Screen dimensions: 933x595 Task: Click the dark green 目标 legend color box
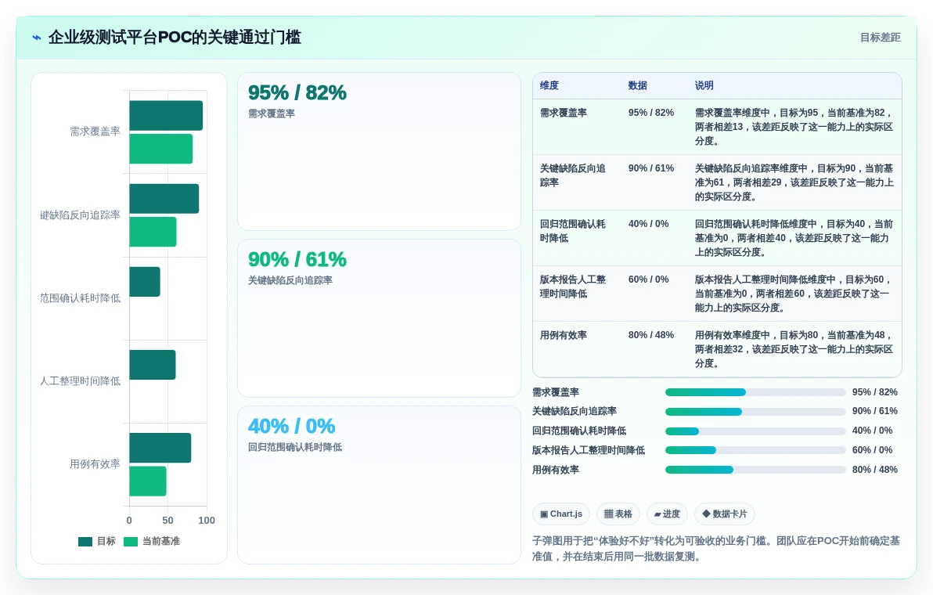[85, 542]
